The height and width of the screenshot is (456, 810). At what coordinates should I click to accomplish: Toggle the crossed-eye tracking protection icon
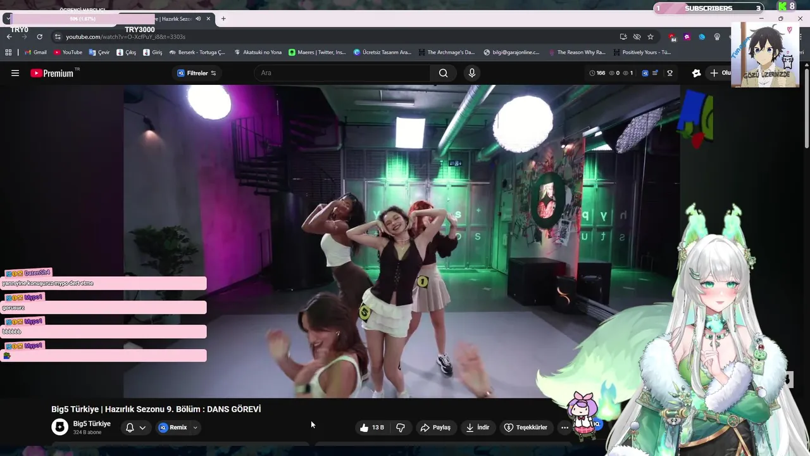[x=637, y=37]
